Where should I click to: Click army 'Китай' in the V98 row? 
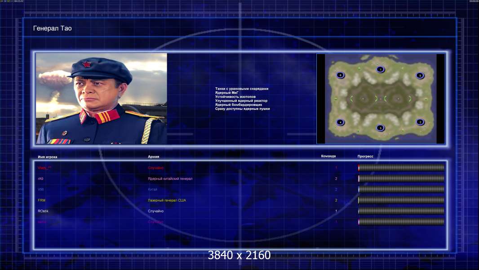tap(152, 189)
